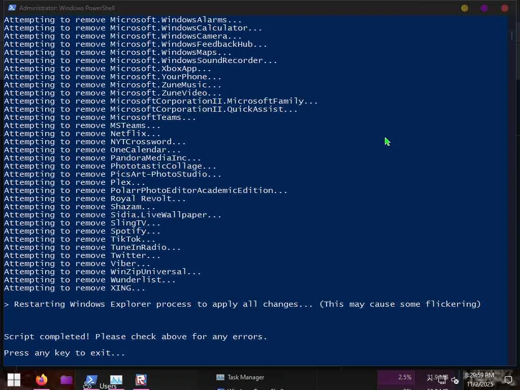Click the 'Attempting to remove WinZipUniversal...' line

tap(103, 272)
